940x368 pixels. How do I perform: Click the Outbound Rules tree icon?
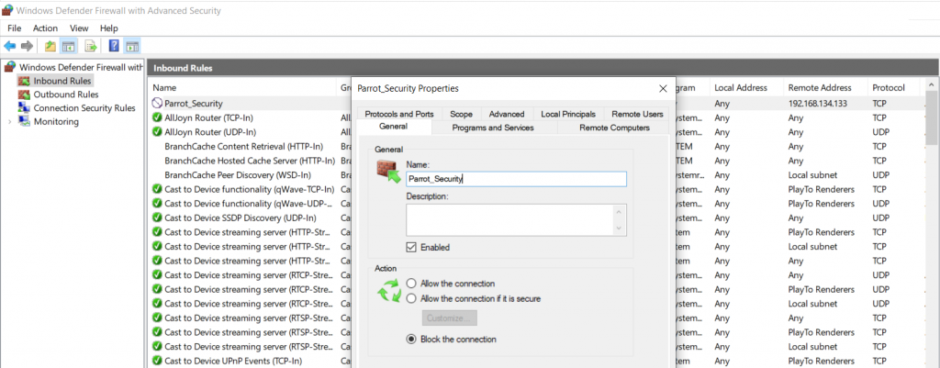(24, 95)
